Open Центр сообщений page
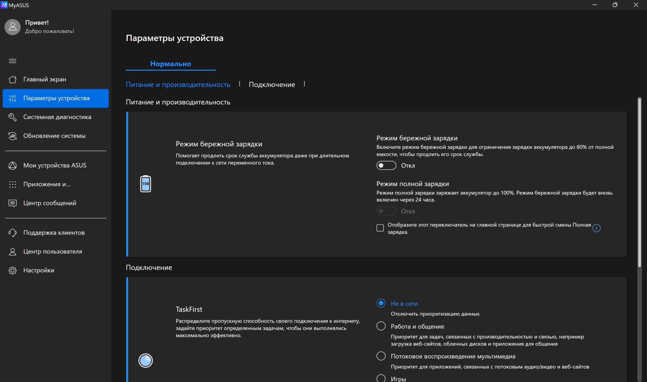This screenshot has height=382, width=647. click(55, 203)
